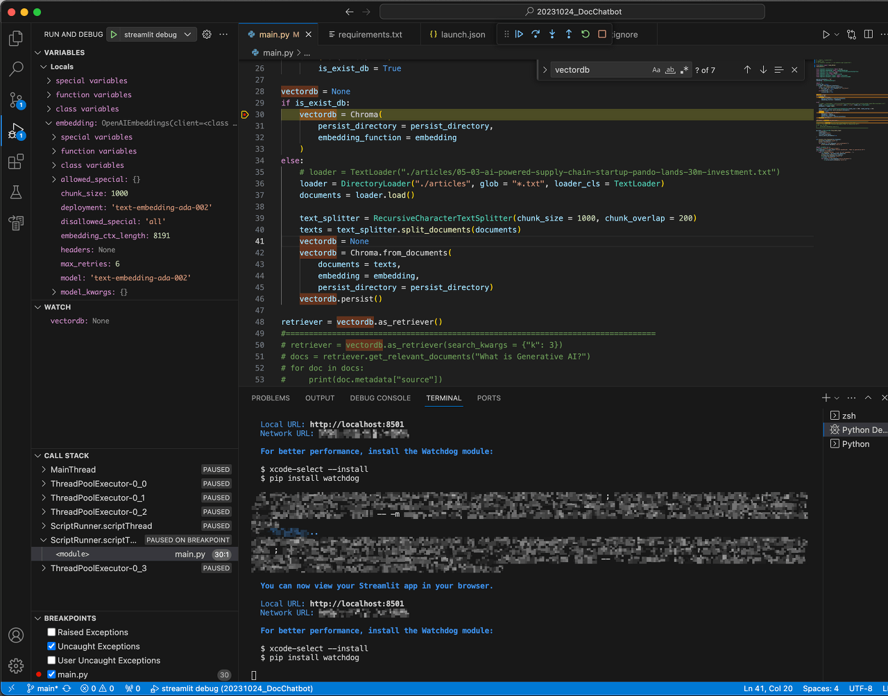Open the streamlit debug configuration dropdown

pos(188,35)
